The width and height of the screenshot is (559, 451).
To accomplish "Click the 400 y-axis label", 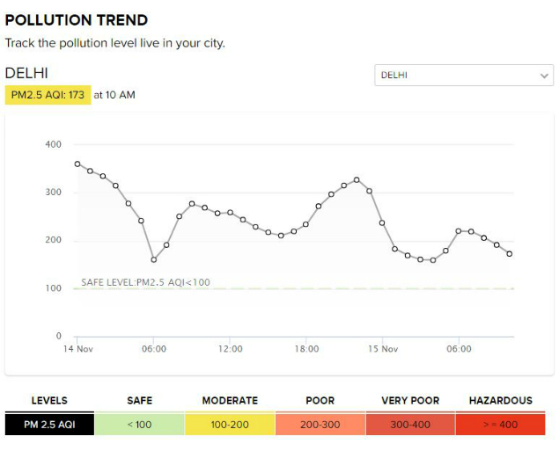I will pyautogui.click(x=54, y=144).
